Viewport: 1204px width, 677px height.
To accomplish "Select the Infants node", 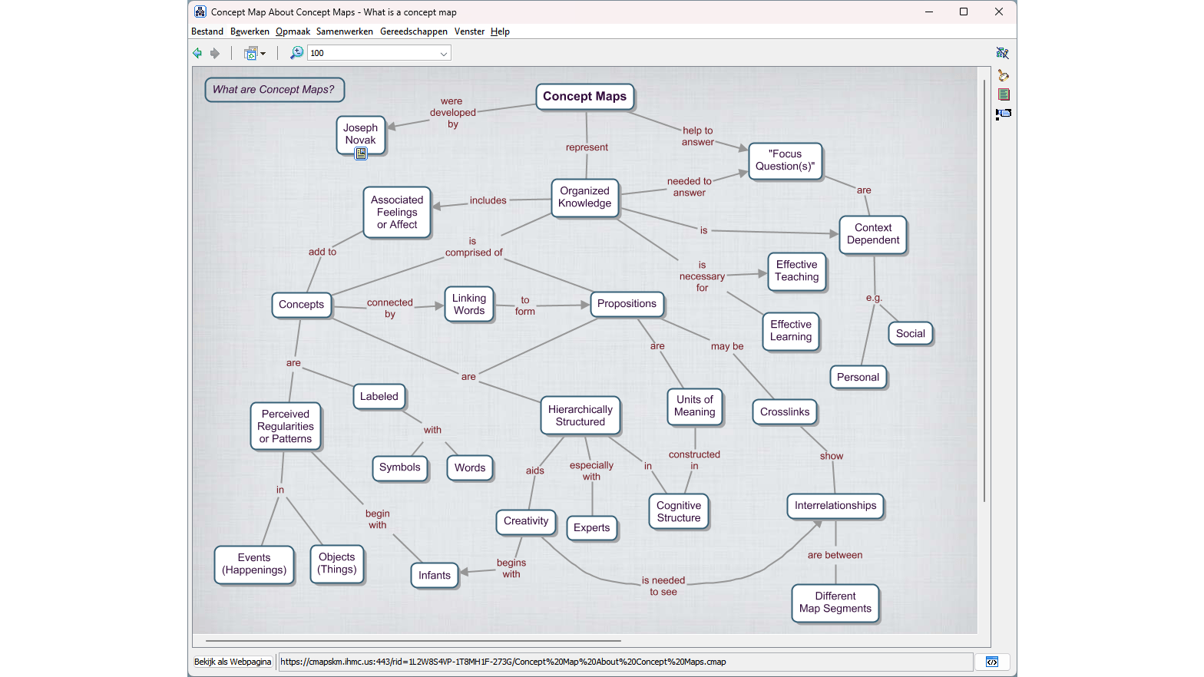I will pyautogui.click(x=435, y=576).
